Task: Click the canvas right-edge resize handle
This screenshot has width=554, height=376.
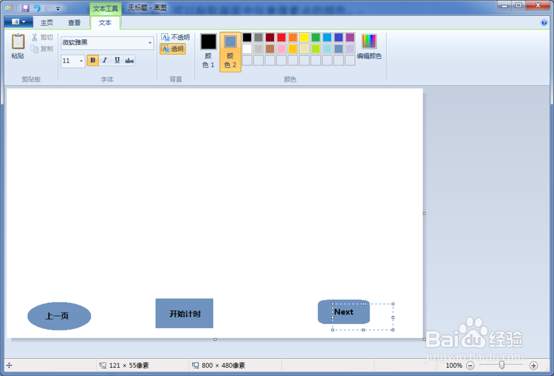Action: click(x=424, y=213)
